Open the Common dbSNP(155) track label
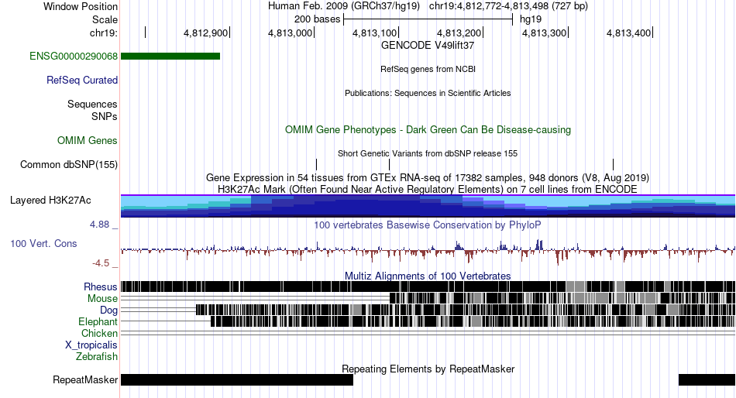The height and width of the screenshot is (398, 736). tap(69, 165)
